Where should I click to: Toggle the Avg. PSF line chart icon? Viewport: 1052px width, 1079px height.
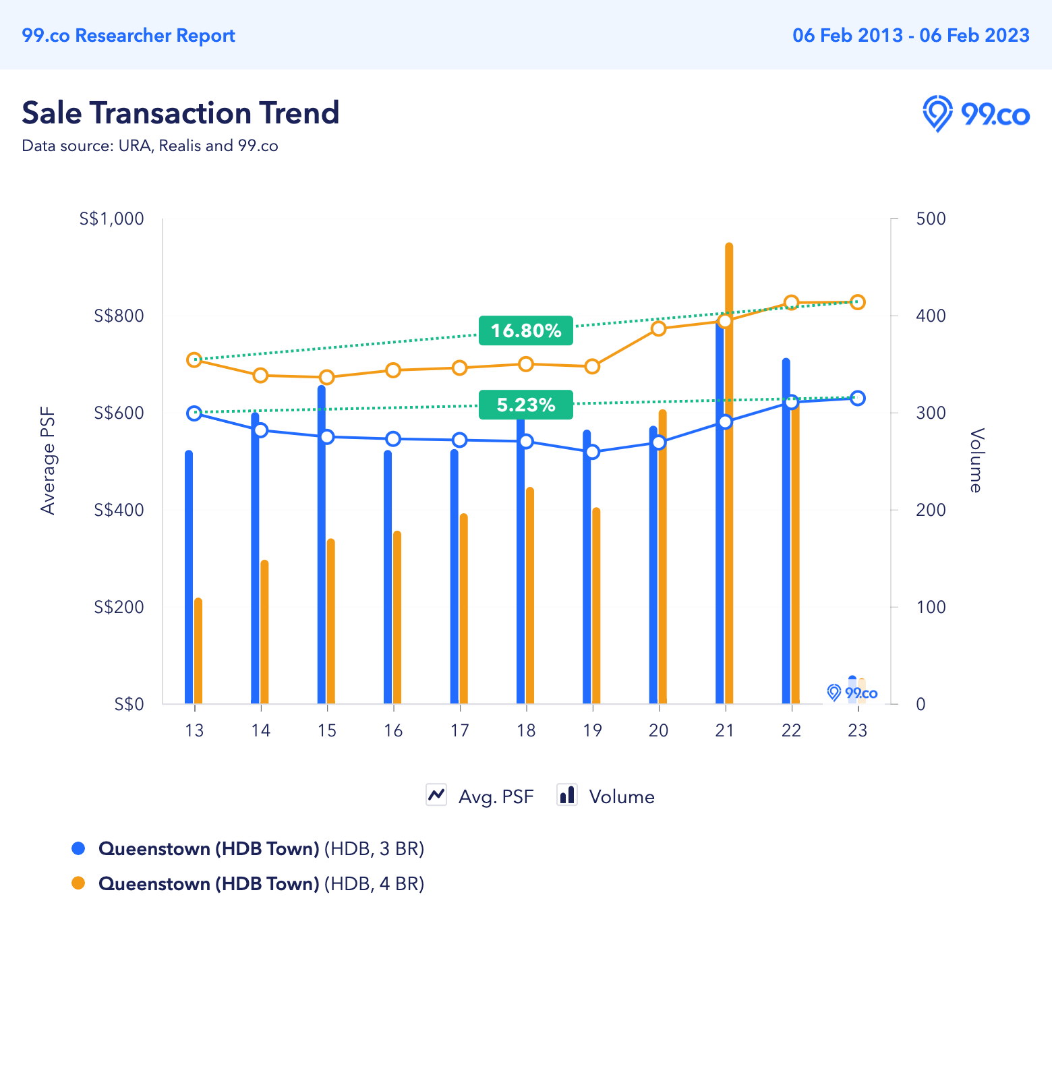click(436, 795)
